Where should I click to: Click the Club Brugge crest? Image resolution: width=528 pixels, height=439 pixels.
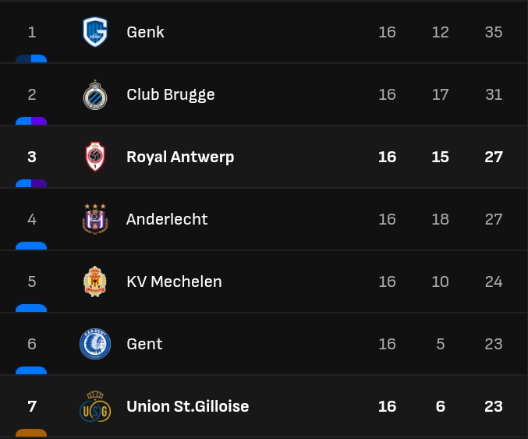(95, 94)
